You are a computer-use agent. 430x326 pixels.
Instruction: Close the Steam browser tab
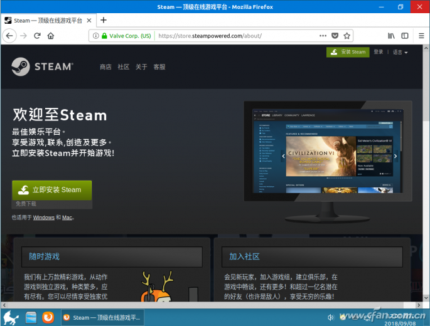tap(89, 21)
